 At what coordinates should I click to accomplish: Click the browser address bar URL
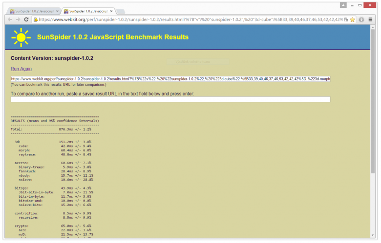click(190, 19)
